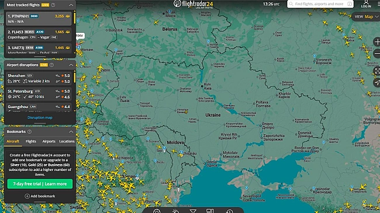Screen dimensions: 380x213
Task: Collapse the Airport disruptions panel
Action: [x=71, y=65]
